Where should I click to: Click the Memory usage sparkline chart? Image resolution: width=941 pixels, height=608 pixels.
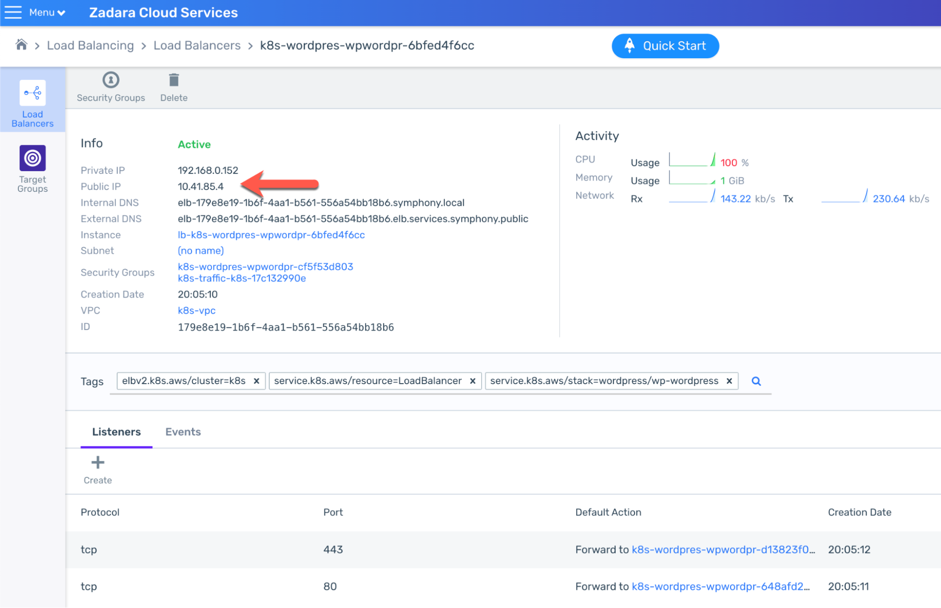692,177
